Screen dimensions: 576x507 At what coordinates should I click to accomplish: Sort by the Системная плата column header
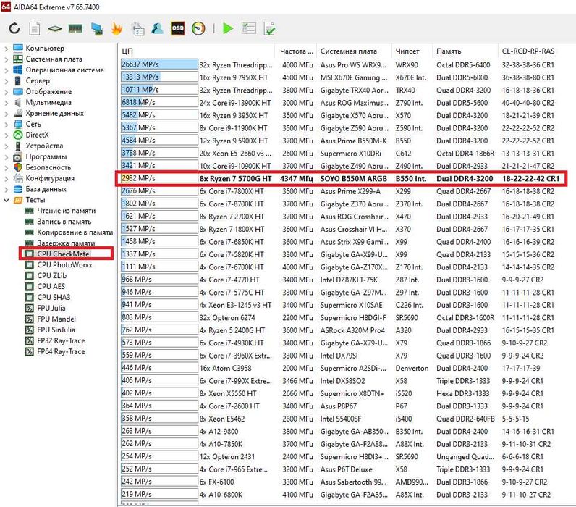(353, 51)
